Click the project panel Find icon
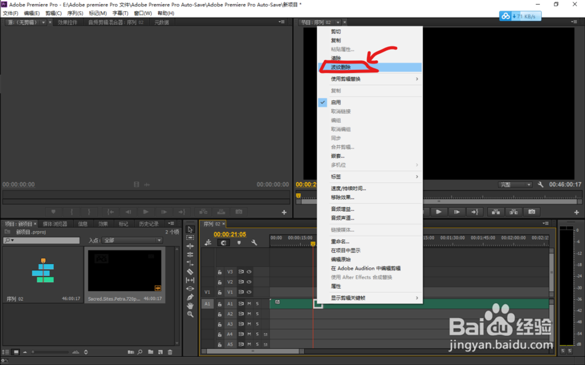585x365 pixels. pos(140,352)
